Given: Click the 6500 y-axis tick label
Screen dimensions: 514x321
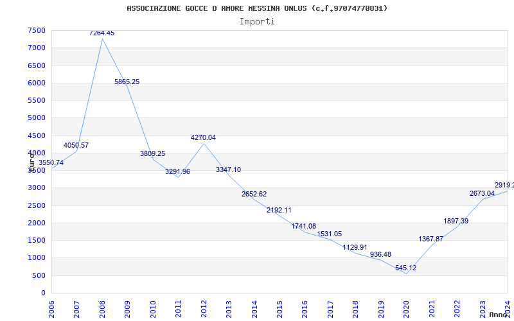Looking at the screenshot, I should pyautogui.click(x=37, y=65).
